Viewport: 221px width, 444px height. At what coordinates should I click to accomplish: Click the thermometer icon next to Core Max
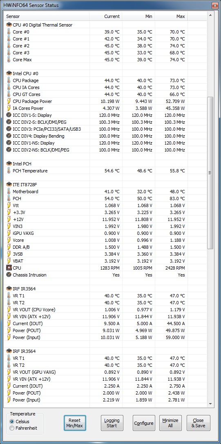click(9, 60)
